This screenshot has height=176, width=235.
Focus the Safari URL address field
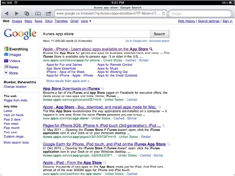111,14
